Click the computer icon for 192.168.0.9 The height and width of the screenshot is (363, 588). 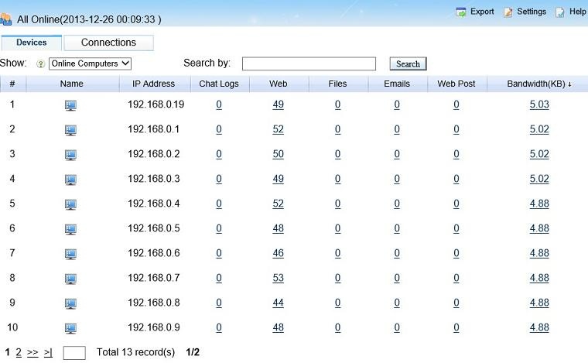point(70,327)
